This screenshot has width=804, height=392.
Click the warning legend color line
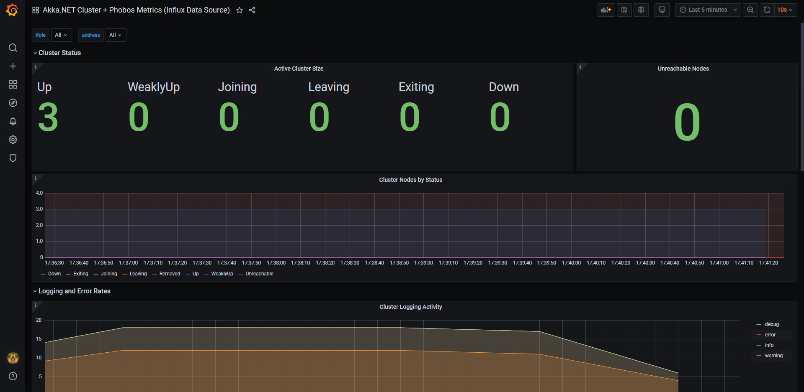[759, 356]
